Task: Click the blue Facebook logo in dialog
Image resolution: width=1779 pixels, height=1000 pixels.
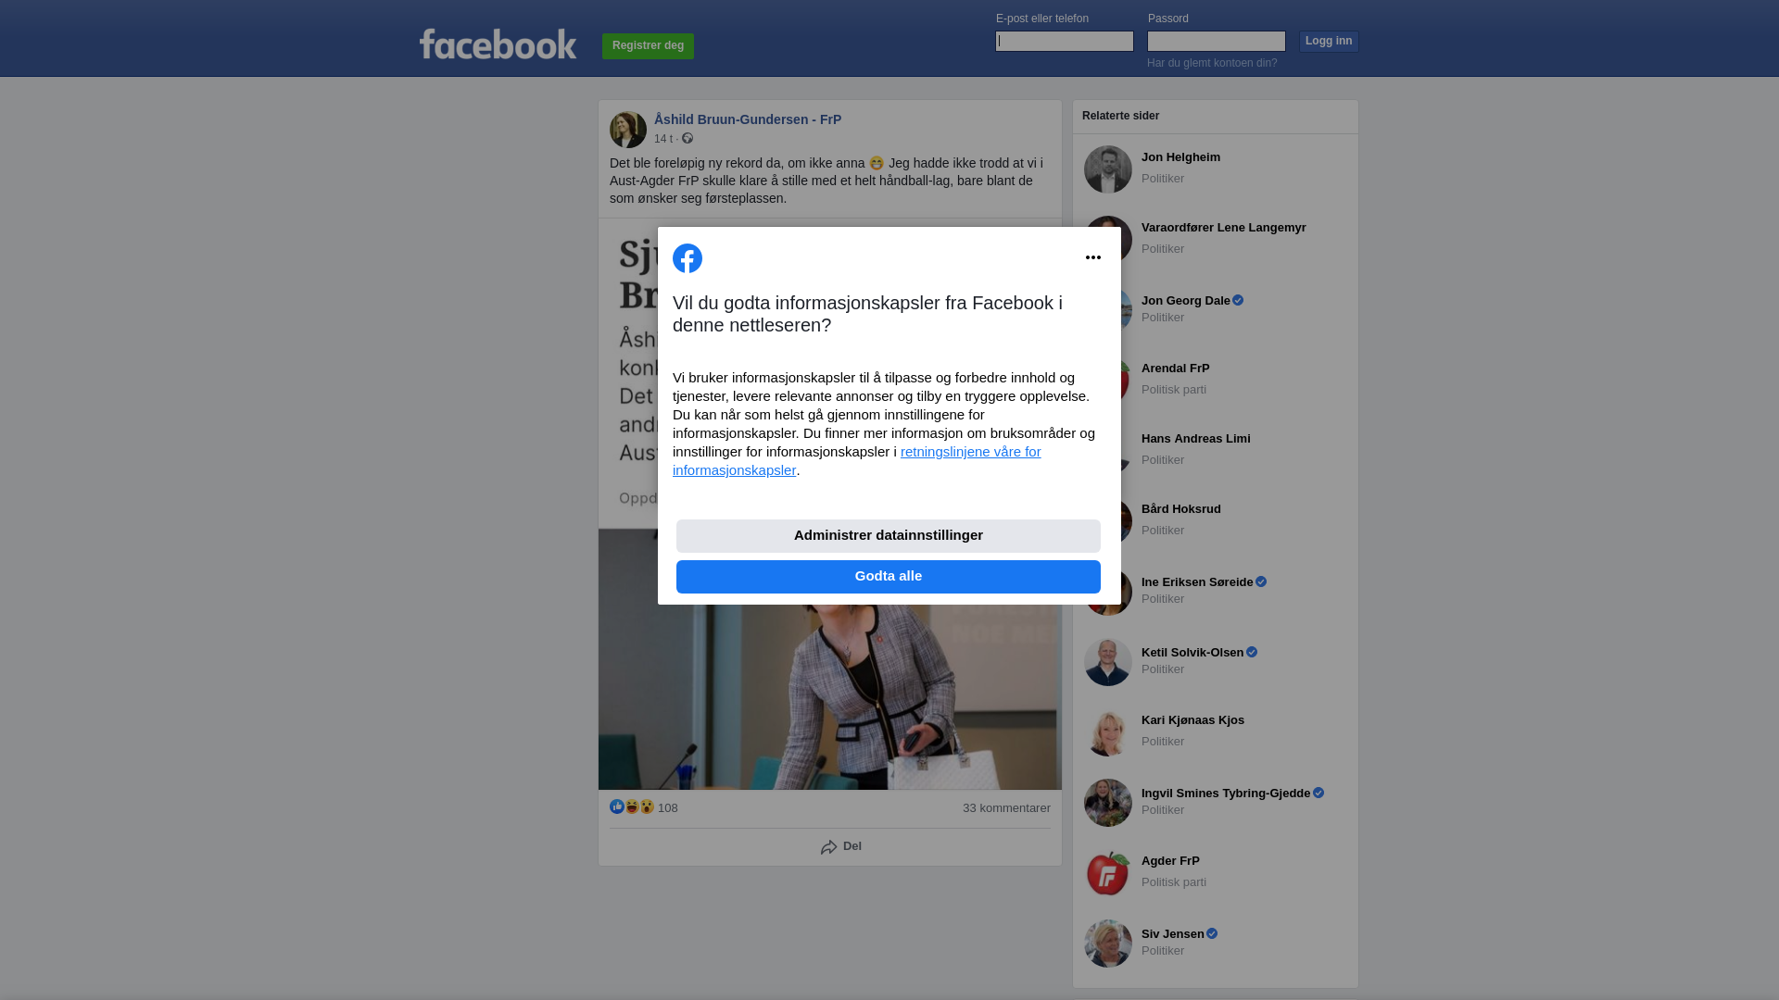Action: click(688, 258)
